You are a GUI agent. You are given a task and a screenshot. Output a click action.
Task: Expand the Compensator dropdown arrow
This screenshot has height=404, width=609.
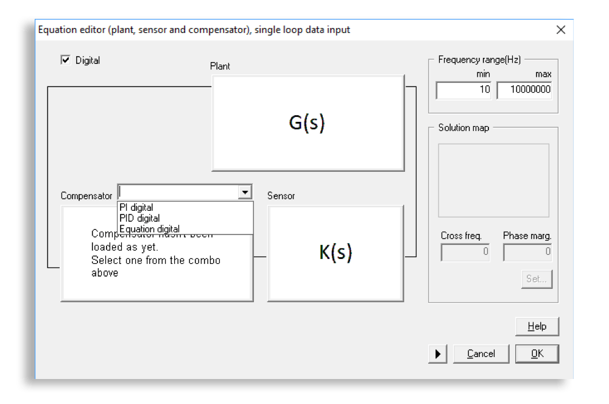pyautogui.click(x=245, y=192)
